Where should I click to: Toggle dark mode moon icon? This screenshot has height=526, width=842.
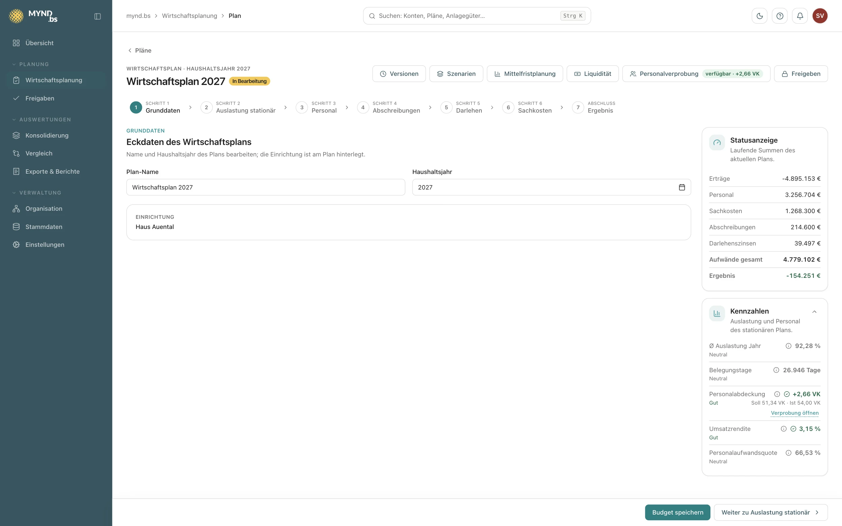pyautogui.click(x=760, y=16)
